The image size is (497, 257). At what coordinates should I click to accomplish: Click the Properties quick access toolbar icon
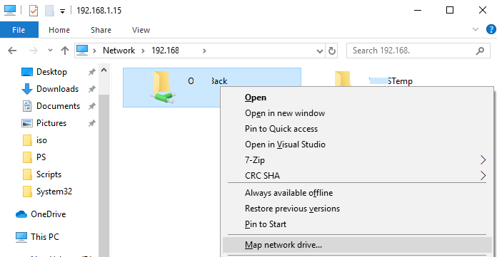34,11
